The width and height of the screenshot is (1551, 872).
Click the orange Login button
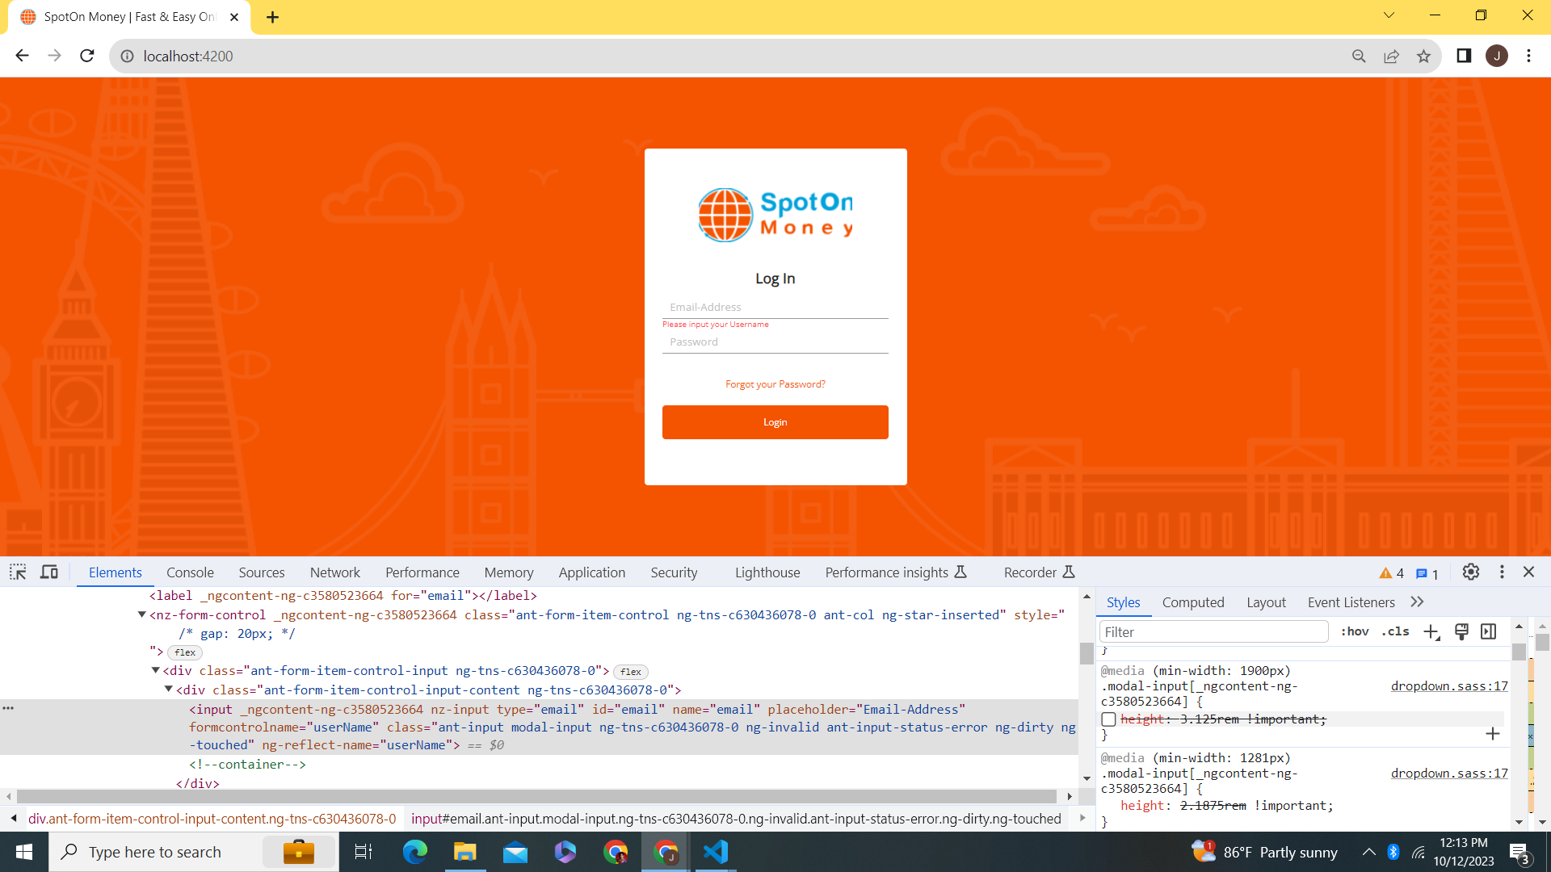(775, 422)
